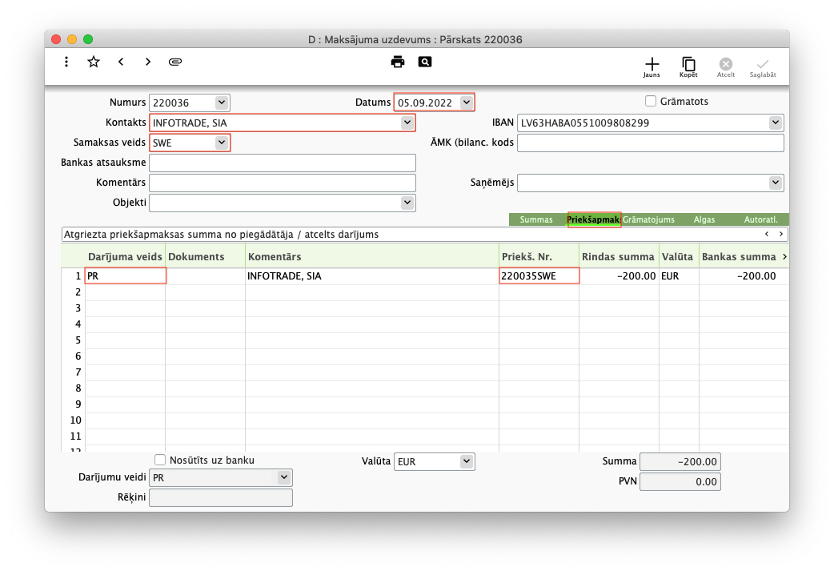The height and width of the screenshot is (571, 834).
Task: Expand the Samaksas veids dropdown
Action: [x=222, y=143]
